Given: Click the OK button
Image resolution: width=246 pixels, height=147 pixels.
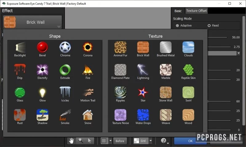Looking at the screenshot, I should point(190,141).
